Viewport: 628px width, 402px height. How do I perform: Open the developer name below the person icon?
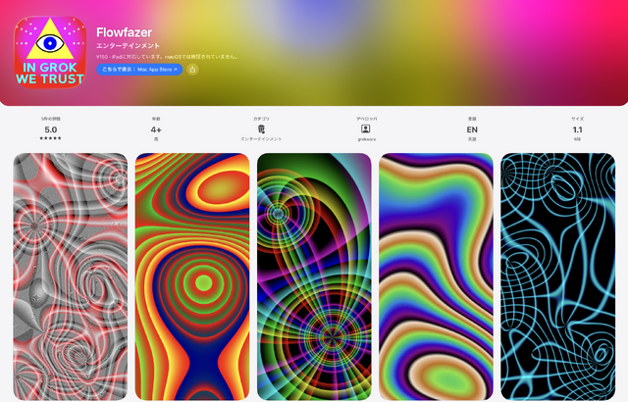(366, 139)
